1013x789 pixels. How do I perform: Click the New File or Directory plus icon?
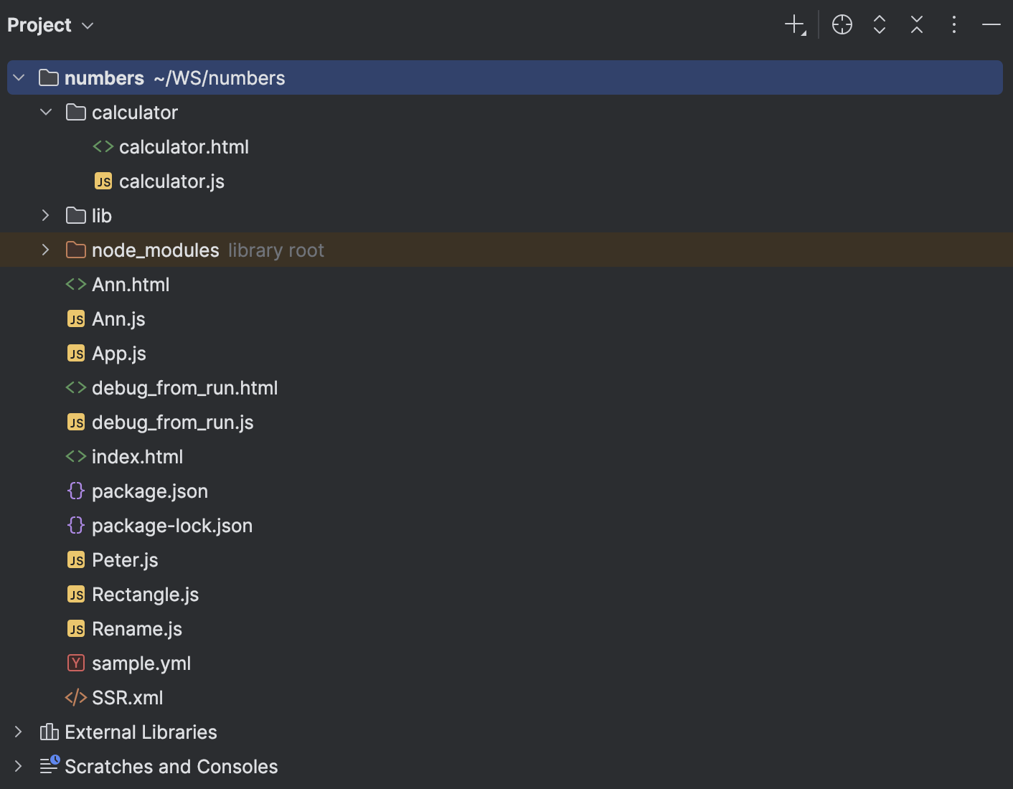coord(795,25)
